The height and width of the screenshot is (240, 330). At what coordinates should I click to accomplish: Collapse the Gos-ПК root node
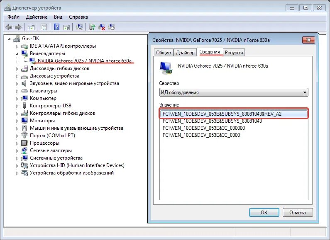9,39
